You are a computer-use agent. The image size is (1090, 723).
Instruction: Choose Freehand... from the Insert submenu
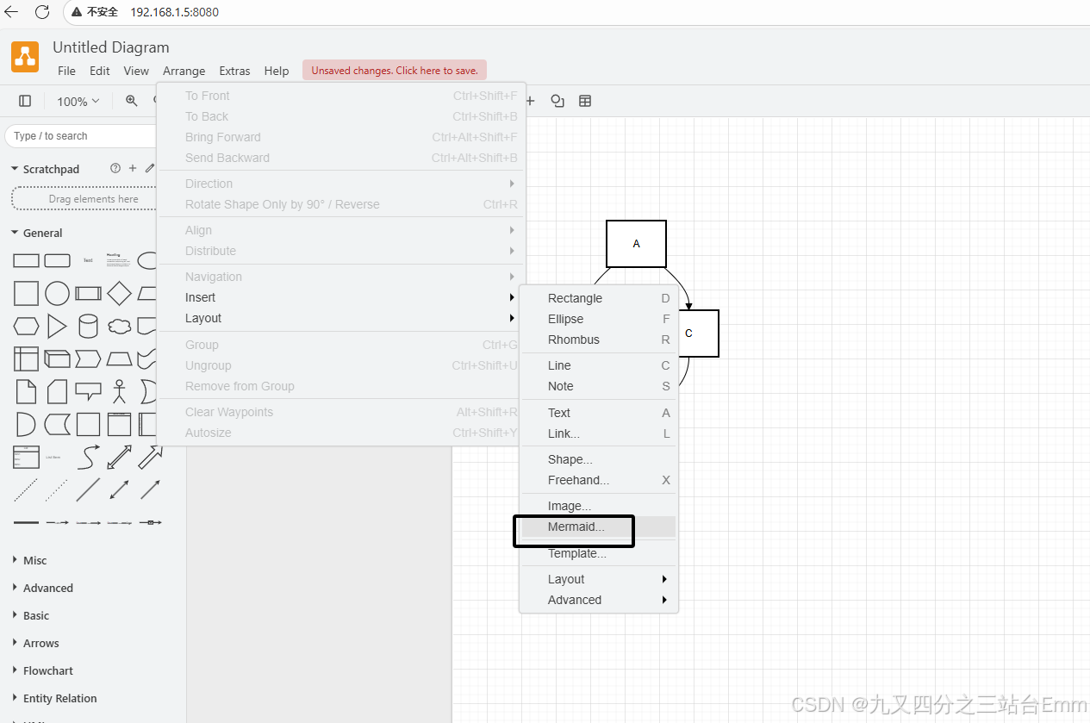click(599, 480)
